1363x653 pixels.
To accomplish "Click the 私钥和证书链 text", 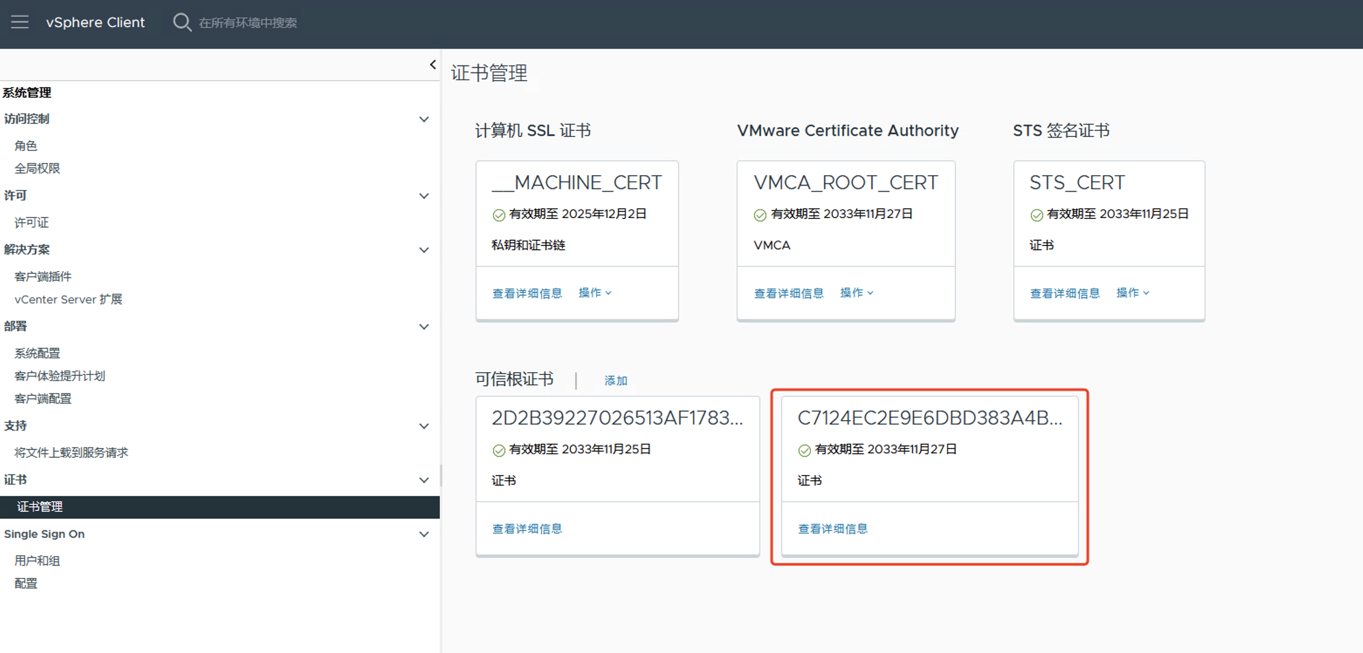I will (528, 245).
